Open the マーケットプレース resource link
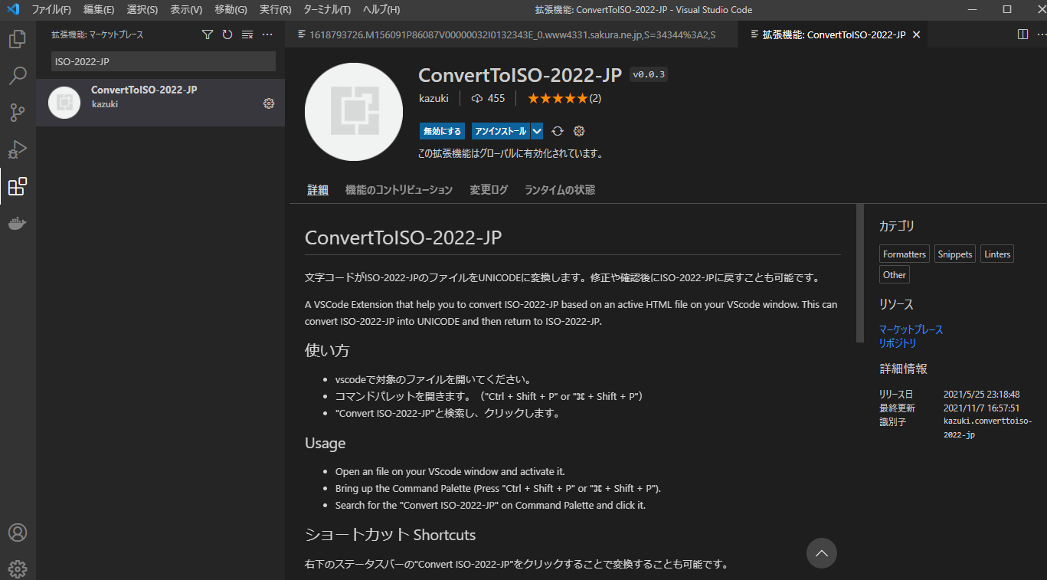Image resolution: width=1047 pixels, height=580 pixels. pos(911,329)
